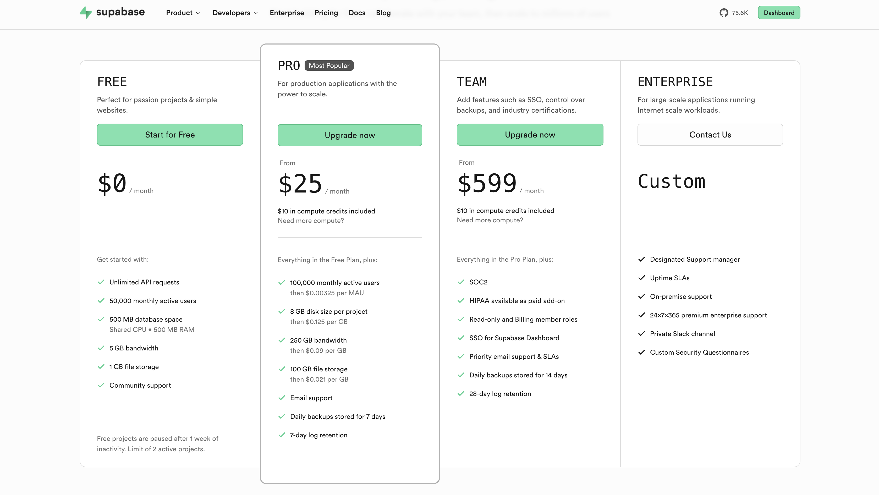Click checkmark beside Daily backups for 14 days
The image size is (879, 495).
point(461,375)
